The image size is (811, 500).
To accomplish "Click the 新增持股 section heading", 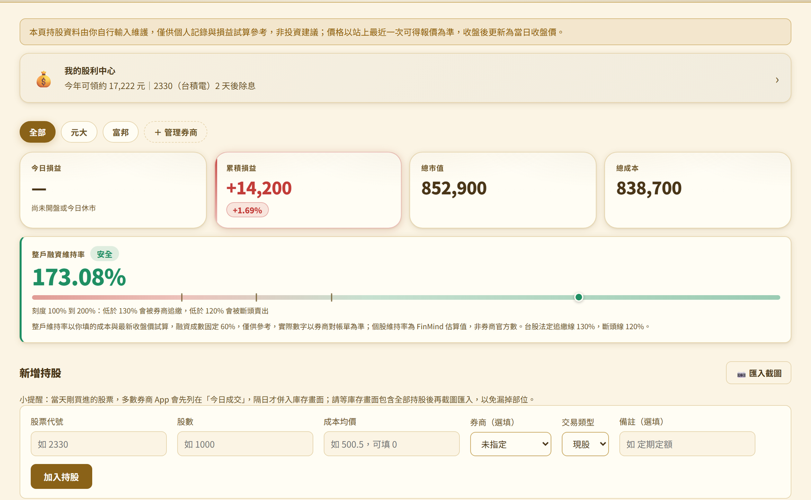I will point(41,373).
